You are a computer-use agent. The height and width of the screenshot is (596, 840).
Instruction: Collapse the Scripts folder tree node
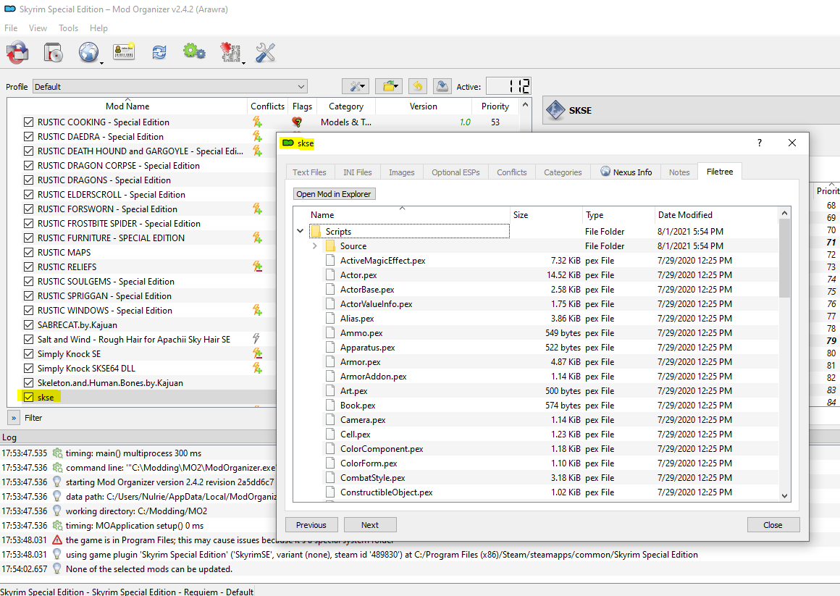click(301, 231)
